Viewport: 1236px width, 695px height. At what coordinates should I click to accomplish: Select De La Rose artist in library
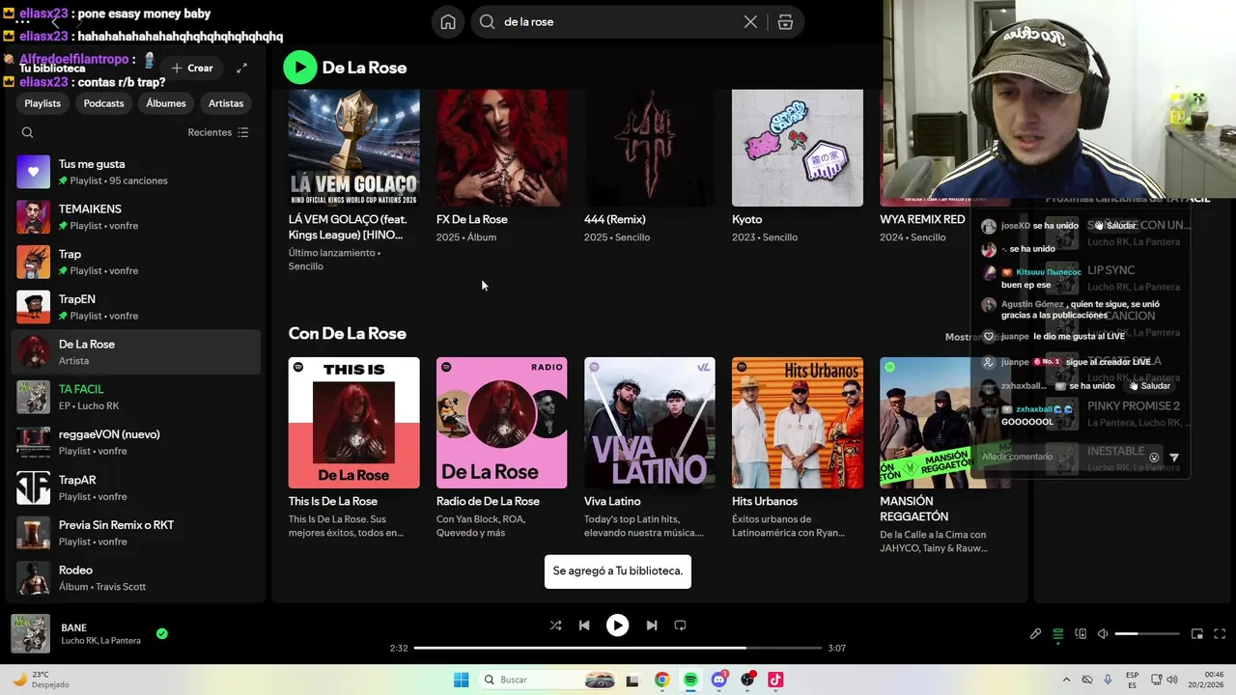(135, 352)
